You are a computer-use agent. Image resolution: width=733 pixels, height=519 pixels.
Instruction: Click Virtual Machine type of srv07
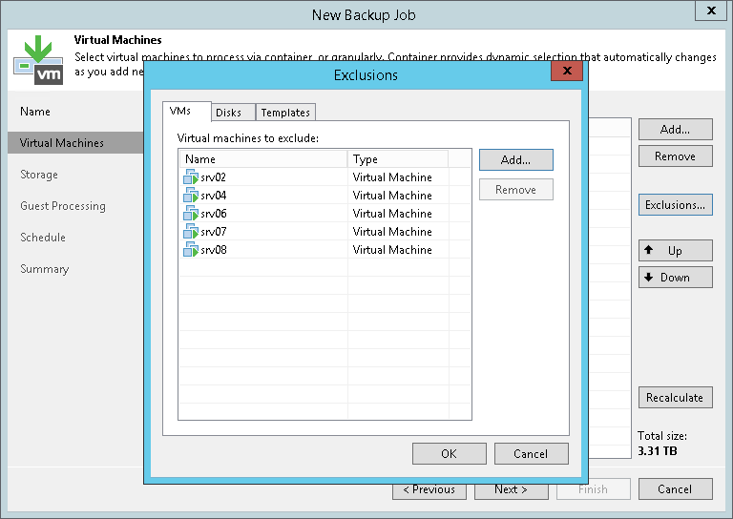(x=392, y=232)
